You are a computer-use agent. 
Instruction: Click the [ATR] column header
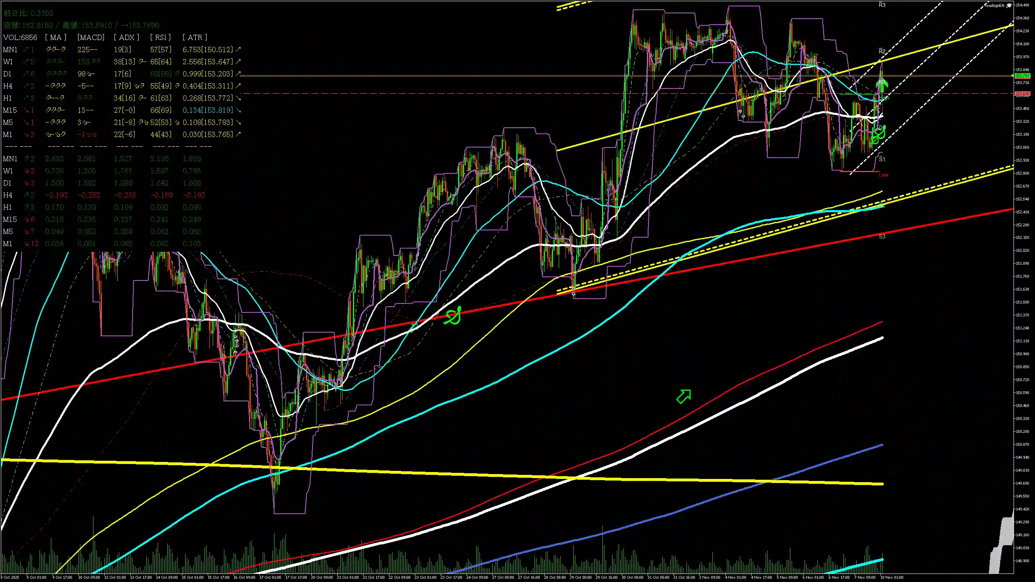pyautogui.click(x=194, y=37)
